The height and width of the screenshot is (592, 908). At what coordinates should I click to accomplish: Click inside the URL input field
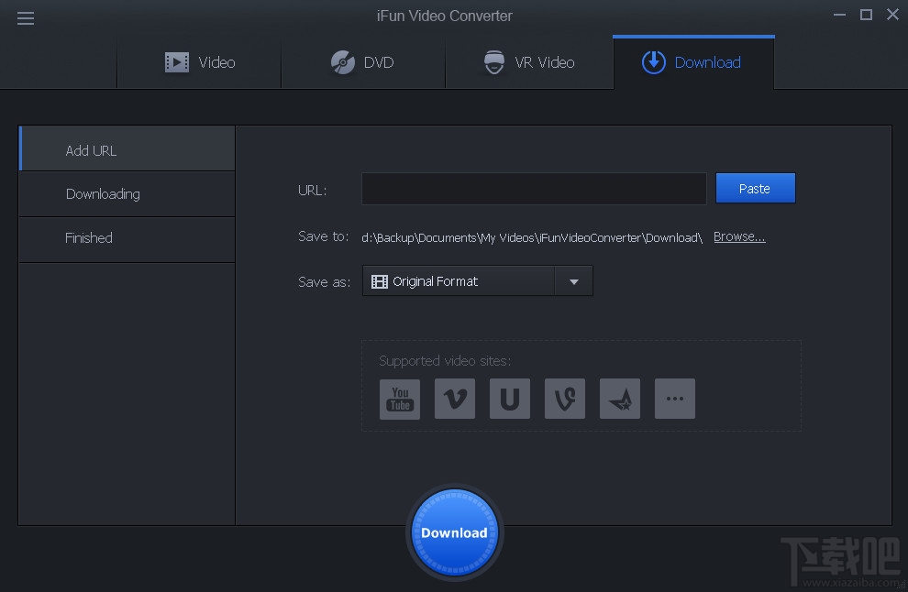click(534, 188)
